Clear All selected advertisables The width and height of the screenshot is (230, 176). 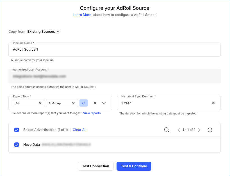pyautogui.click(x=79, y=130)
